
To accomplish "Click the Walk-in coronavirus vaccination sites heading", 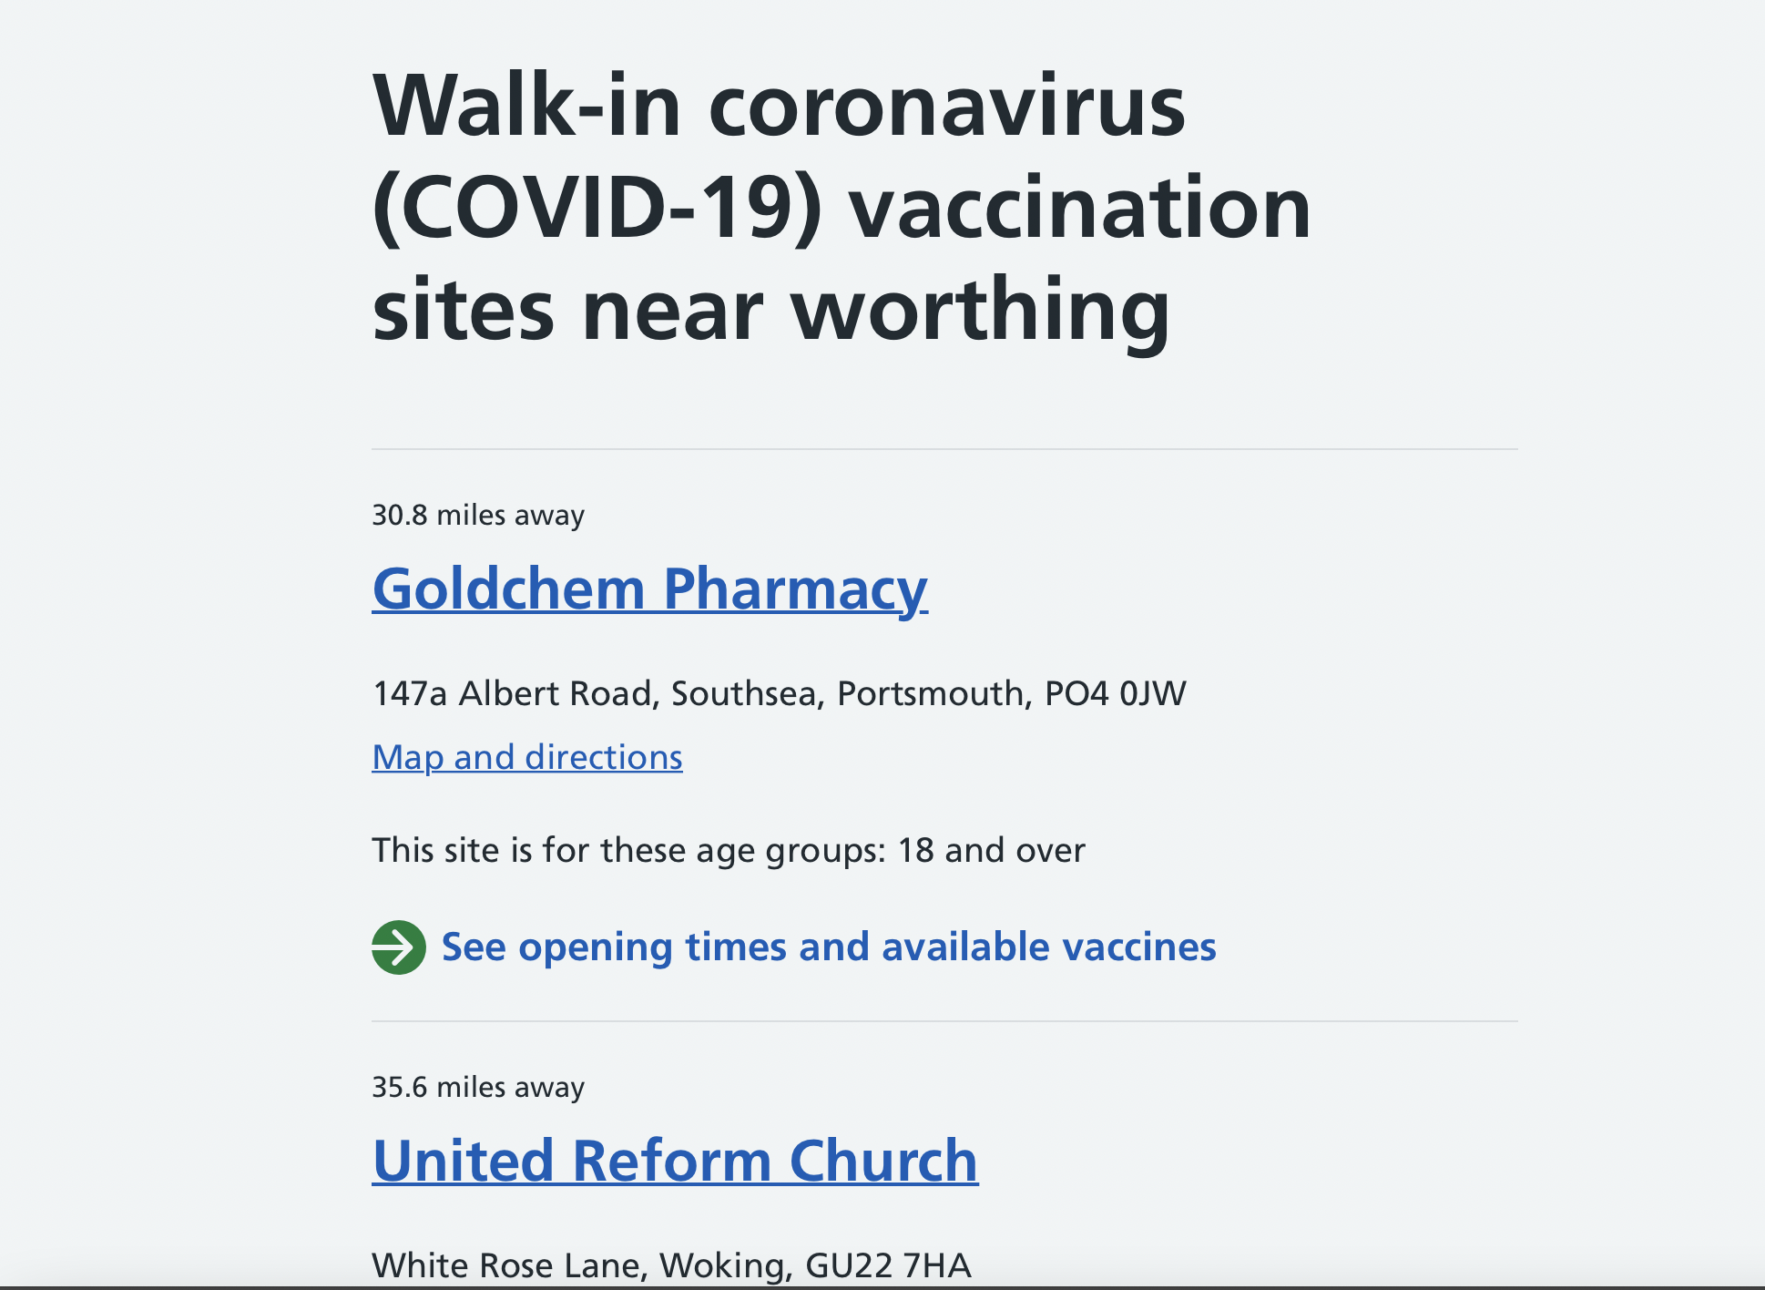I will tap(842, 208).
